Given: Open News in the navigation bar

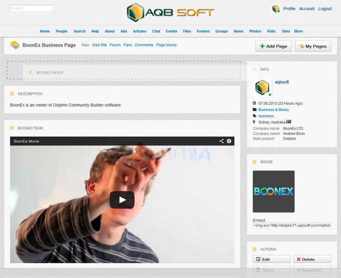Looking at the screenshot, I should pos(238,31).
